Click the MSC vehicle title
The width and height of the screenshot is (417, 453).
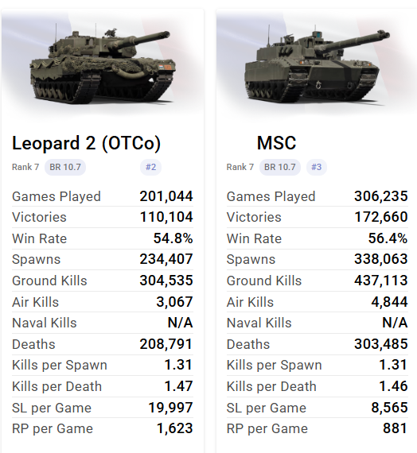click(276, 143)
